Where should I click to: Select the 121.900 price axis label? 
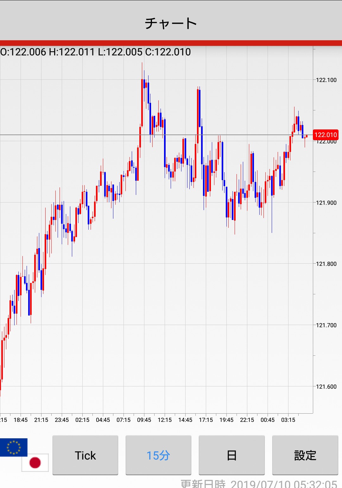326,203
